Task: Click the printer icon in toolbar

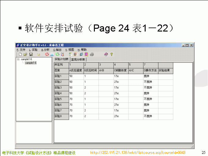Action: [92, 54]
